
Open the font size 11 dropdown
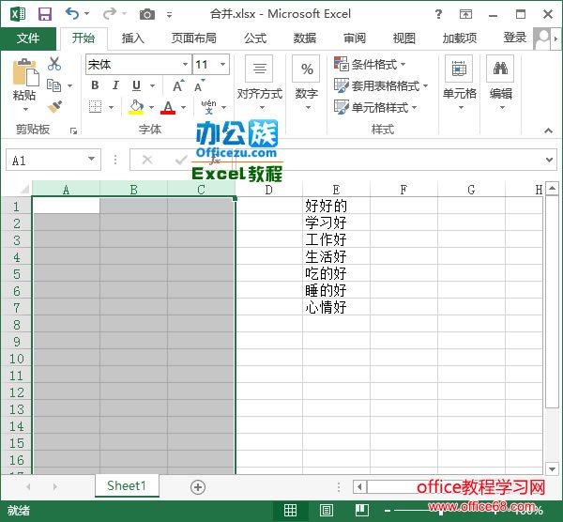click(222, 65)
